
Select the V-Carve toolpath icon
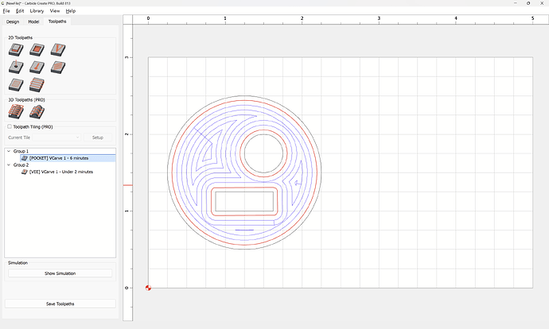coord(58,49)
